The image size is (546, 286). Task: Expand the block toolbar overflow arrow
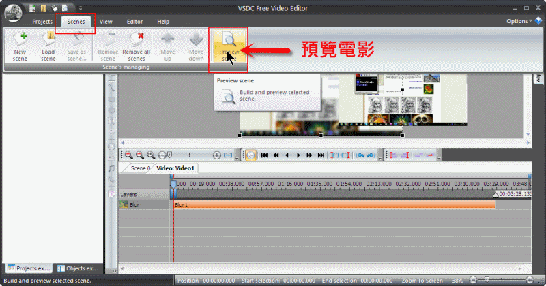439,157
